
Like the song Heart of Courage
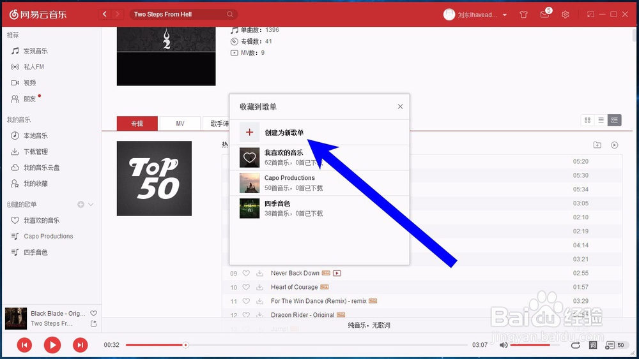point(246,287)
